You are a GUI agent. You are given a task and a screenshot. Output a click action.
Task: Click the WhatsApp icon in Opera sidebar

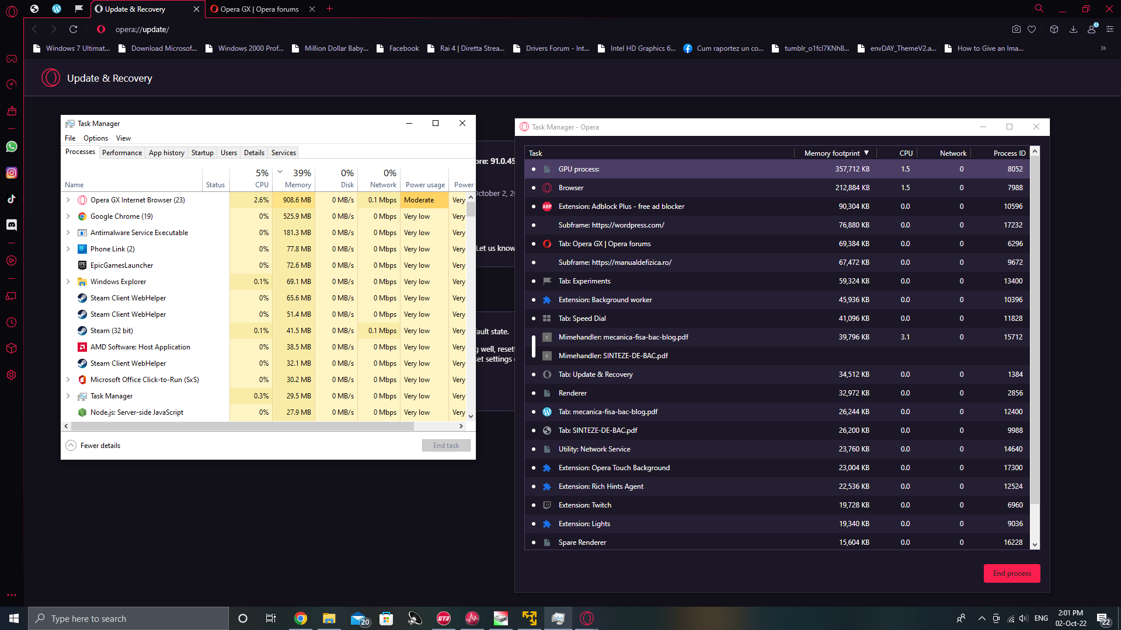point(12,147)
